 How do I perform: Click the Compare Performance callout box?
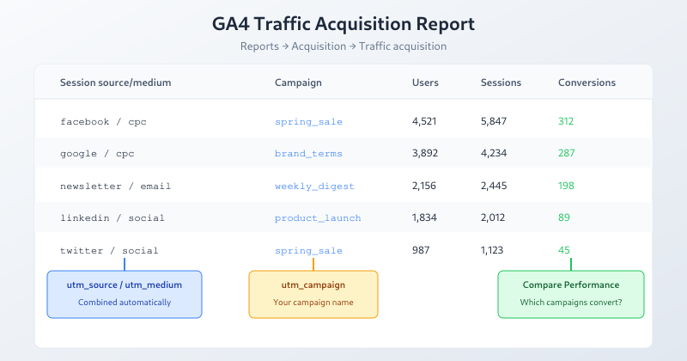[571, 294]
